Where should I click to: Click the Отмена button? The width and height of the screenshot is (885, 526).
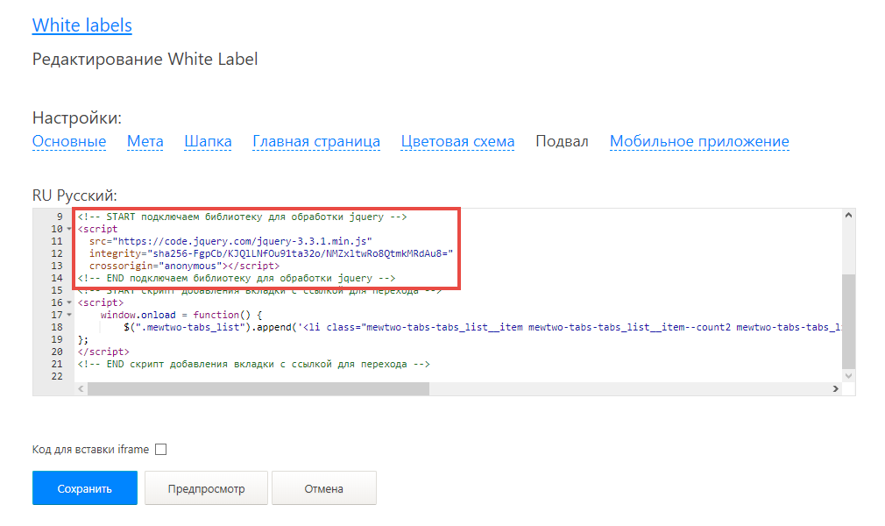324,487
